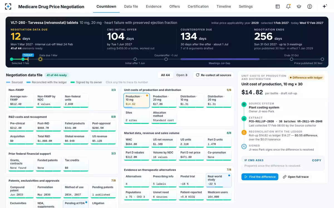Viewport: 334px width, 208px height.
Task: Select the Counteroffer ~1 Jul timeline marker
Action: (166, 59)
